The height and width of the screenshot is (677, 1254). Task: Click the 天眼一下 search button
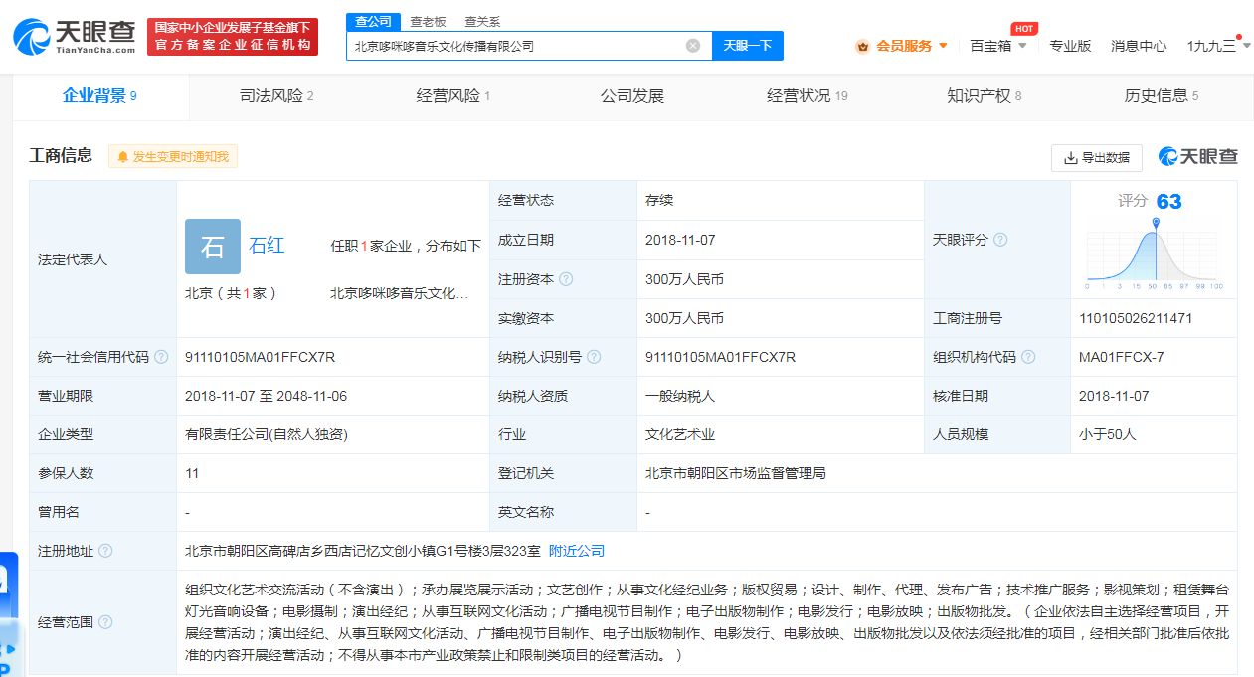coord(748,46)
